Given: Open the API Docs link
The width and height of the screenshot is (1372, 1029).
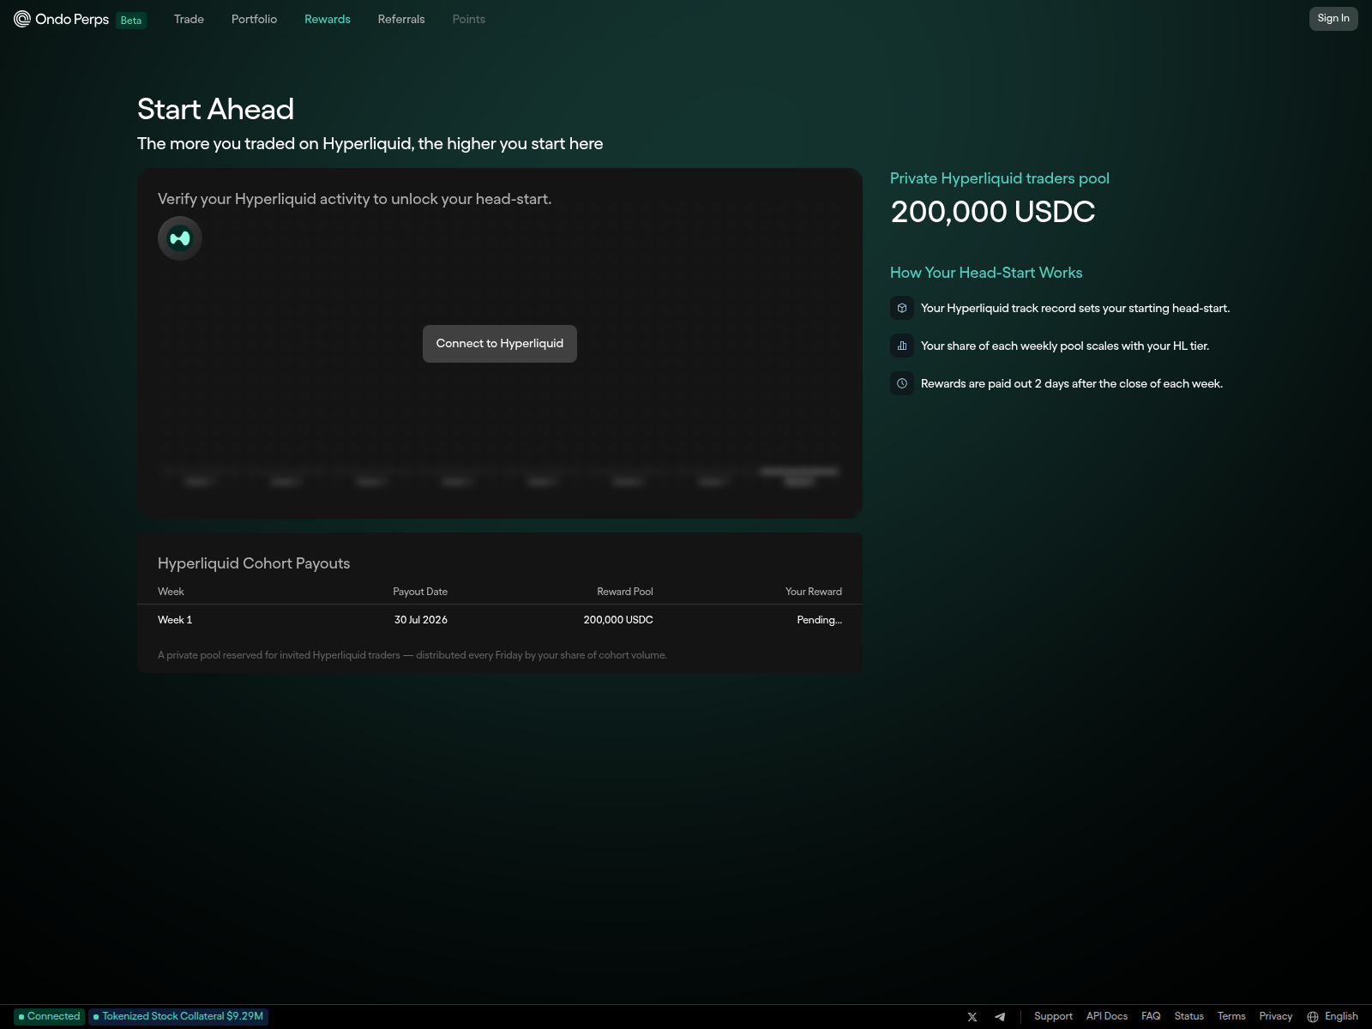Looking at the screenshot, I should coord(1107,1016).
